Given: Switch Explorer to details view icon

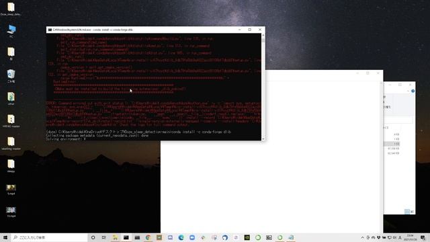Looking at the screenshot, I should (x=407, y=212).
